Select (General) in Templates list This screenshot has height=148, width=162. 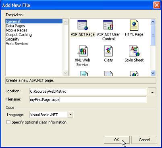click(x=34, y=21)
